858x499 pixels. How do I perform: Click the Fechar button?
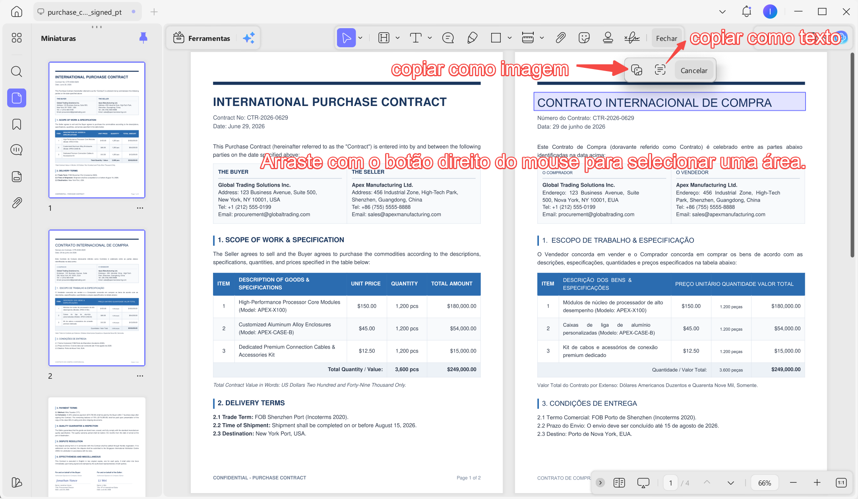(666, 38)
